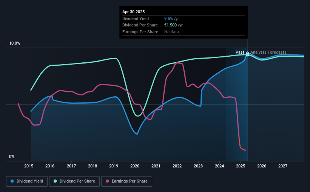This screenshot has width=310, height=192.
Task: Click the 9.5% dividend yield value
Action: (168, 19)
